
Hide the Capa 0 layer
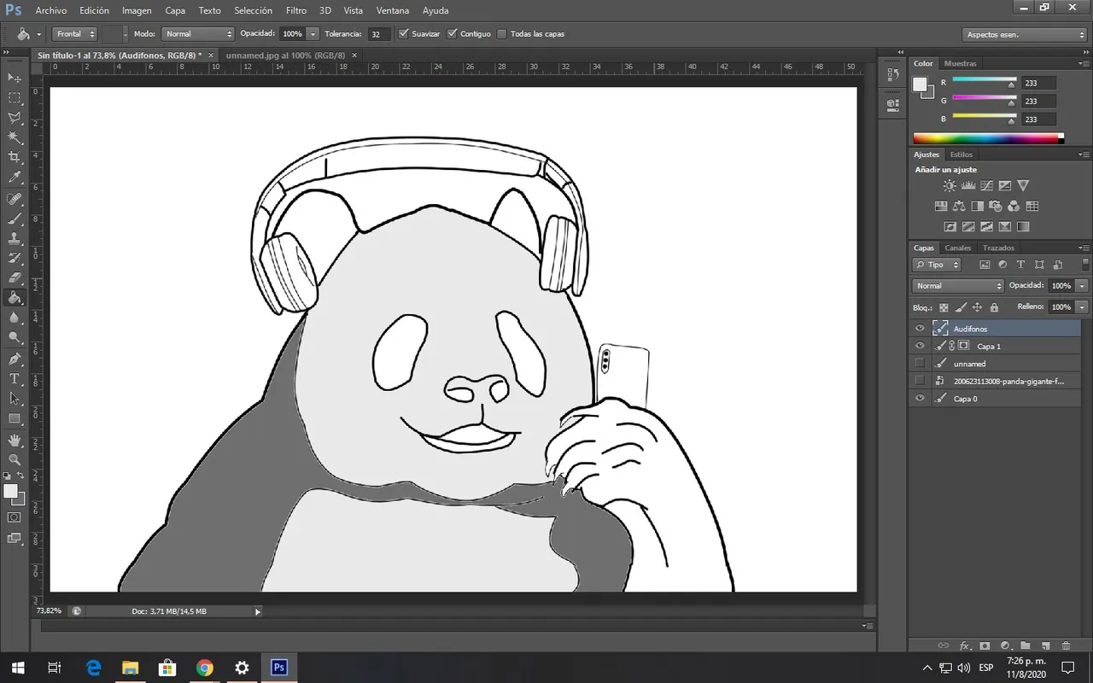920,399
